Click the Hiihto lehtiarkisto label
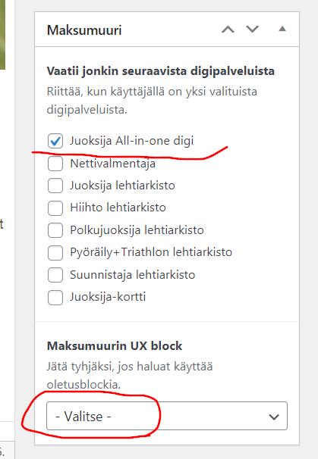This screenshot has height=459, width=318. coord(118,208)
